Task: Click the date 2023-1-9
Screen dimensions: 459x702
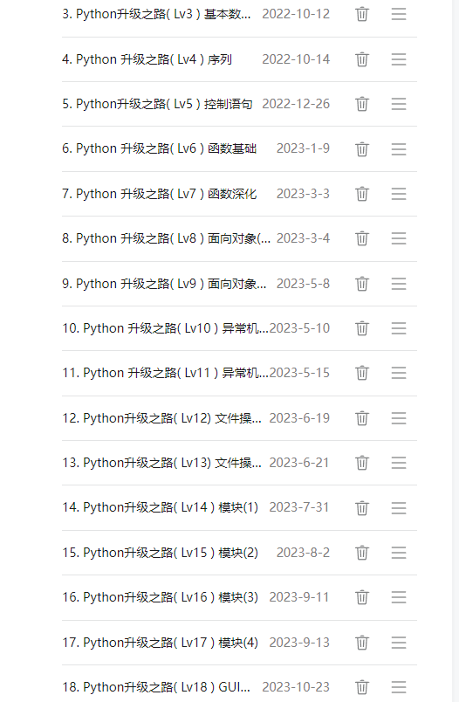Action: point(303,148)
